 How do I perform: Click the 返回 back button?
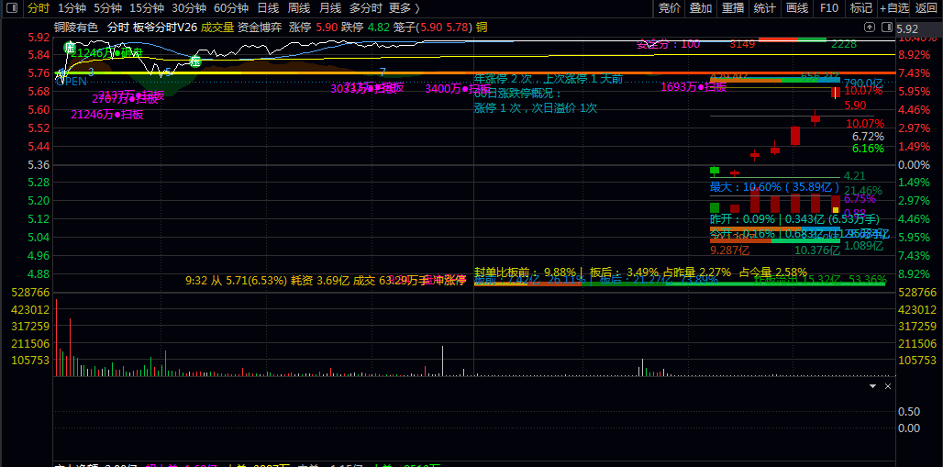(926, 8)
